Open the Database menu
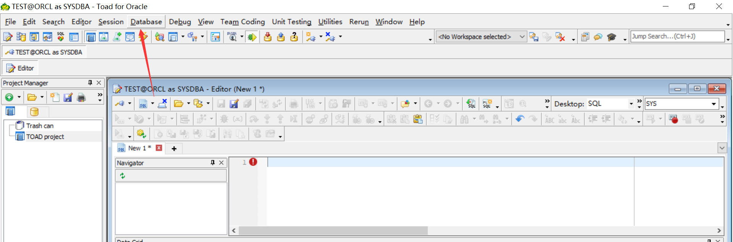This screenshot has width=733, height=242. point(146,22)
